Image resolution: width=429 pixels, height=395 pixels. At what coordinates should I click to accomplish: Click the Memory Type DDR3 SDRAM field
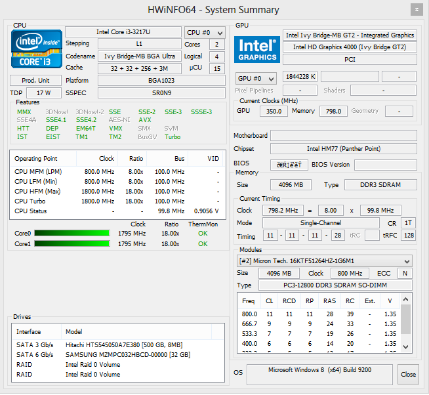click(380, 185)
